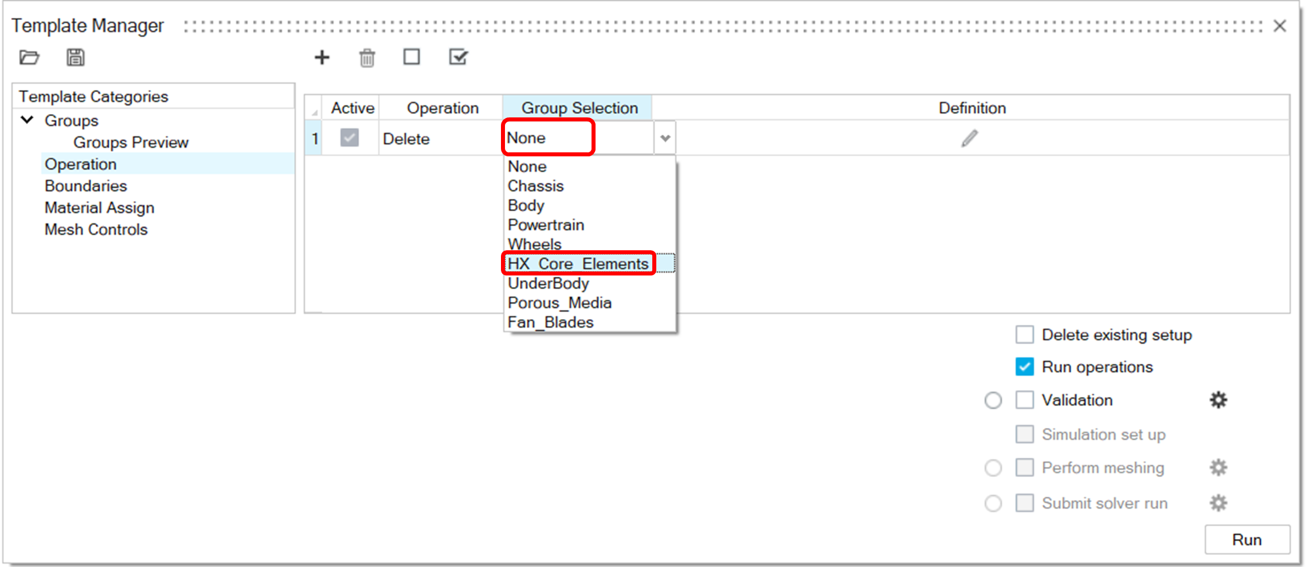Check the Submit solver run checkbox

1025,503
